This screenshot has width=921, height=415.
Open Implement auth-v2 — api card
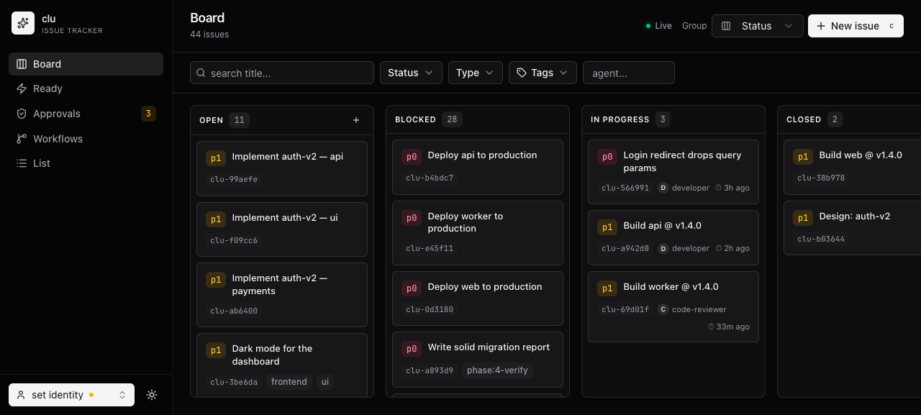tap(282, 168)
